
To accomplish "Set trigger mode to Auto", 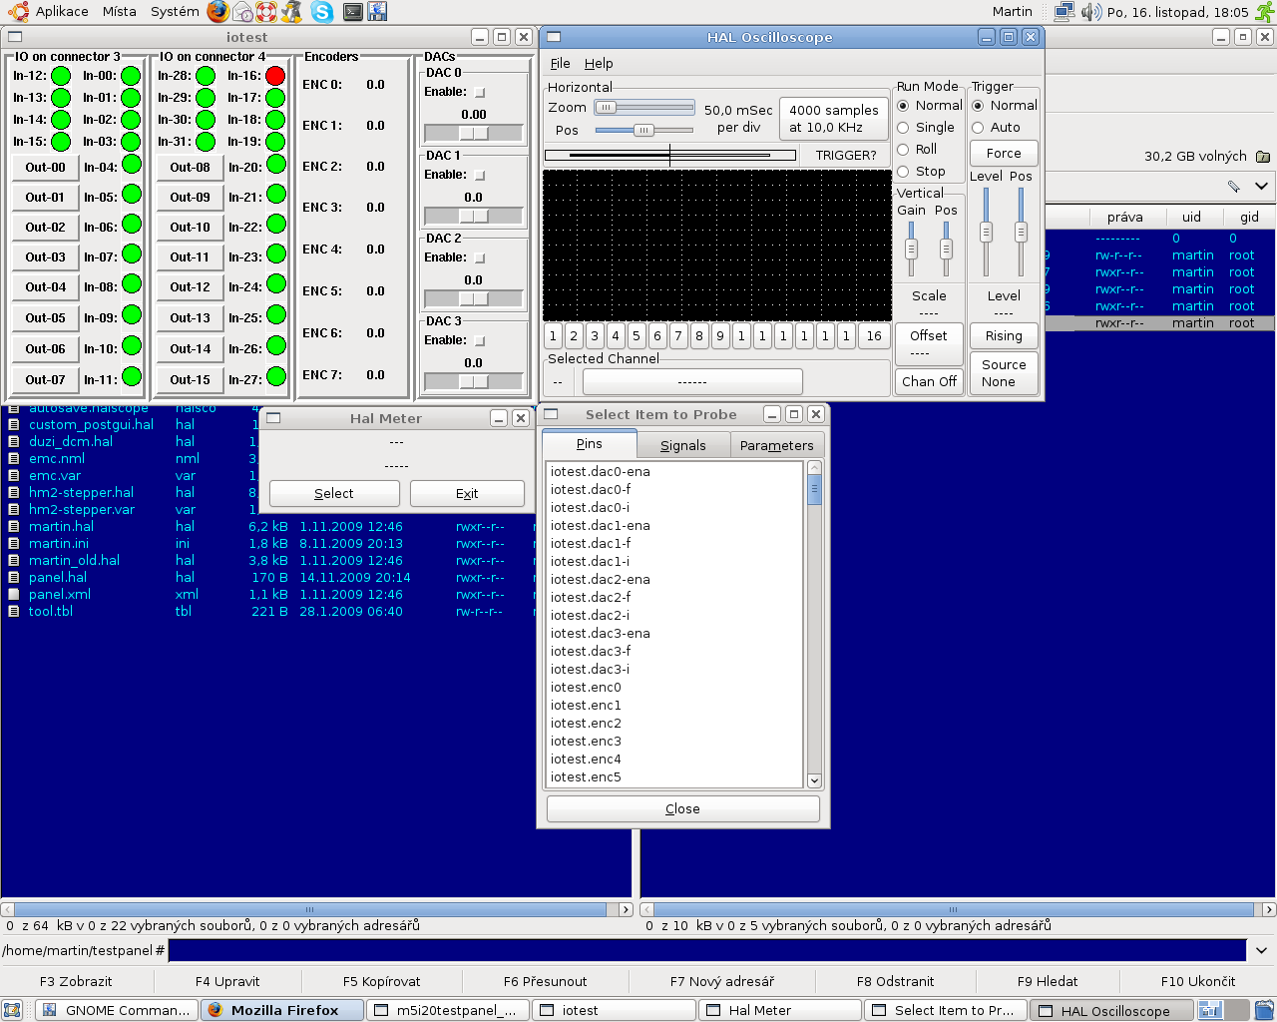I will 978,128.
